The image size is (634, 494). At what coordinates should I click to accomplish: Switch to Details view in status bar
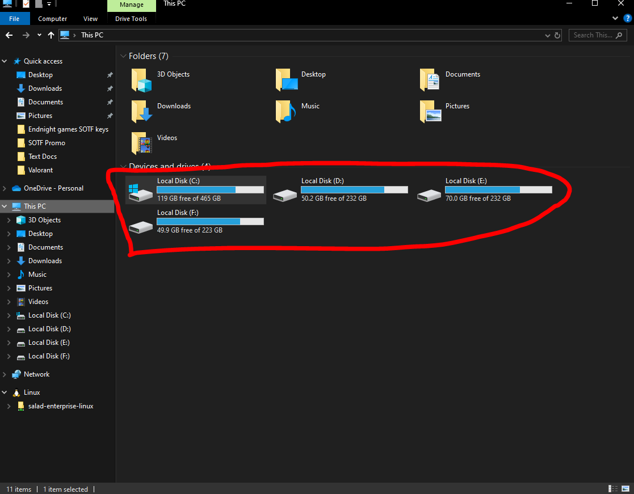click(613, 489)
